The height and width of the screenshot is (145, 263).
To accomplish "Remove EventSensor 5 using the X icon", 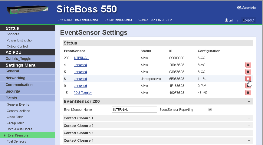I will [x=248, y=72].
